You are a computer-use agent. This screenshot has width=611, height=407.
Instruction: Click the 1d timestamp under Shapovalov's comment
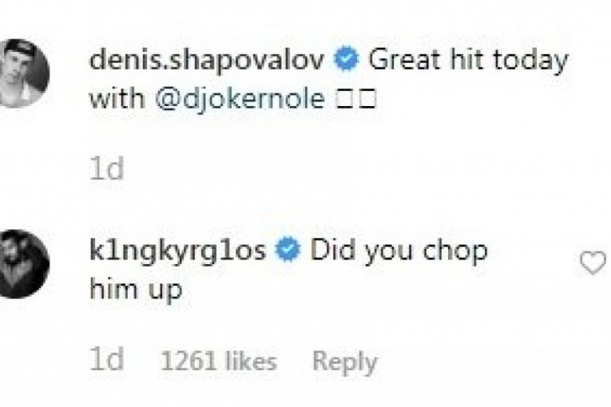106,170
